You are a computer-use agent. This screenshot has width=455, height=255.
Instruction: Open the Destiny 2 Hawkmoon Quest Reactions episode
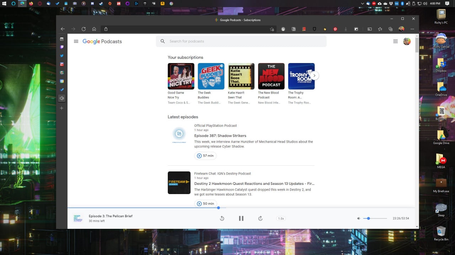point(254,184)
